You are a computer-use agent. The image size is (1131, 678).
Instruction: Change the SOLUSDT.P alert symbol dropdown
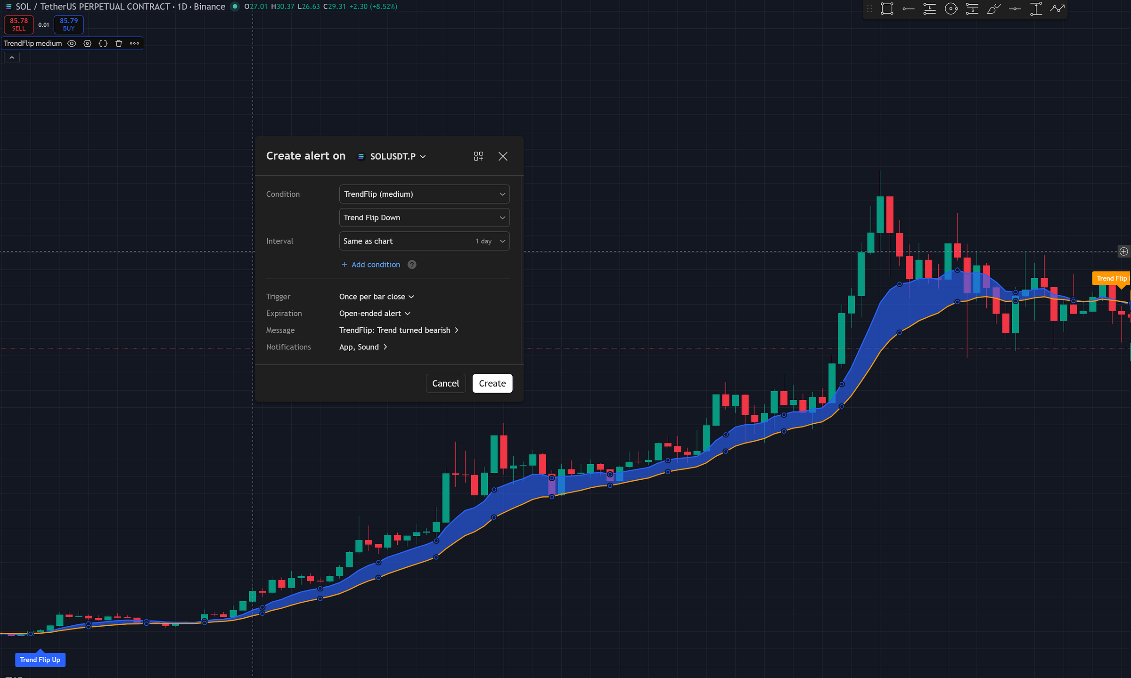click(x=392, y=156)
